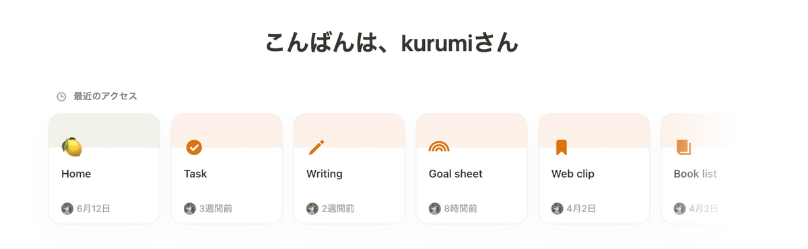The width and height of the screenshot is (808, 249).
Task: Click the avatar next to 8時間前
Action: [435, 209]
